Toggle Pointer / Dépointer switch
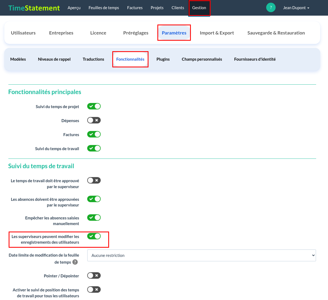328x300 pixels. pyautogui.click(x=94, y=275)
